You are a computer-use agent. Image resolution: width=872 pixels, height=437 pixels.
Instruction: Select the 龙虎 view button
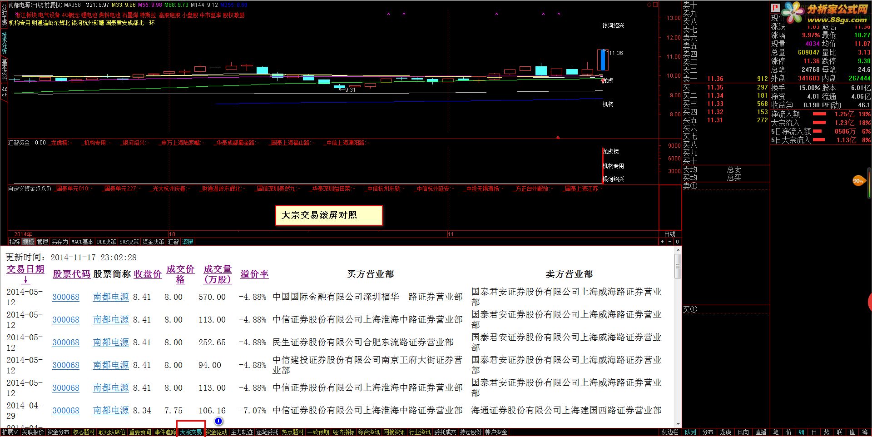coord(726,432)
